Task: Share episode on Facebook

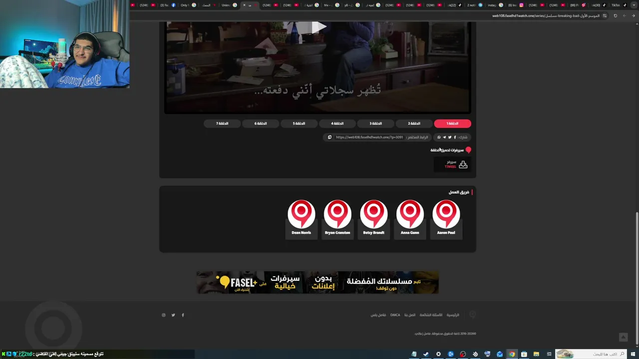Action: click(x=455, y=137)
